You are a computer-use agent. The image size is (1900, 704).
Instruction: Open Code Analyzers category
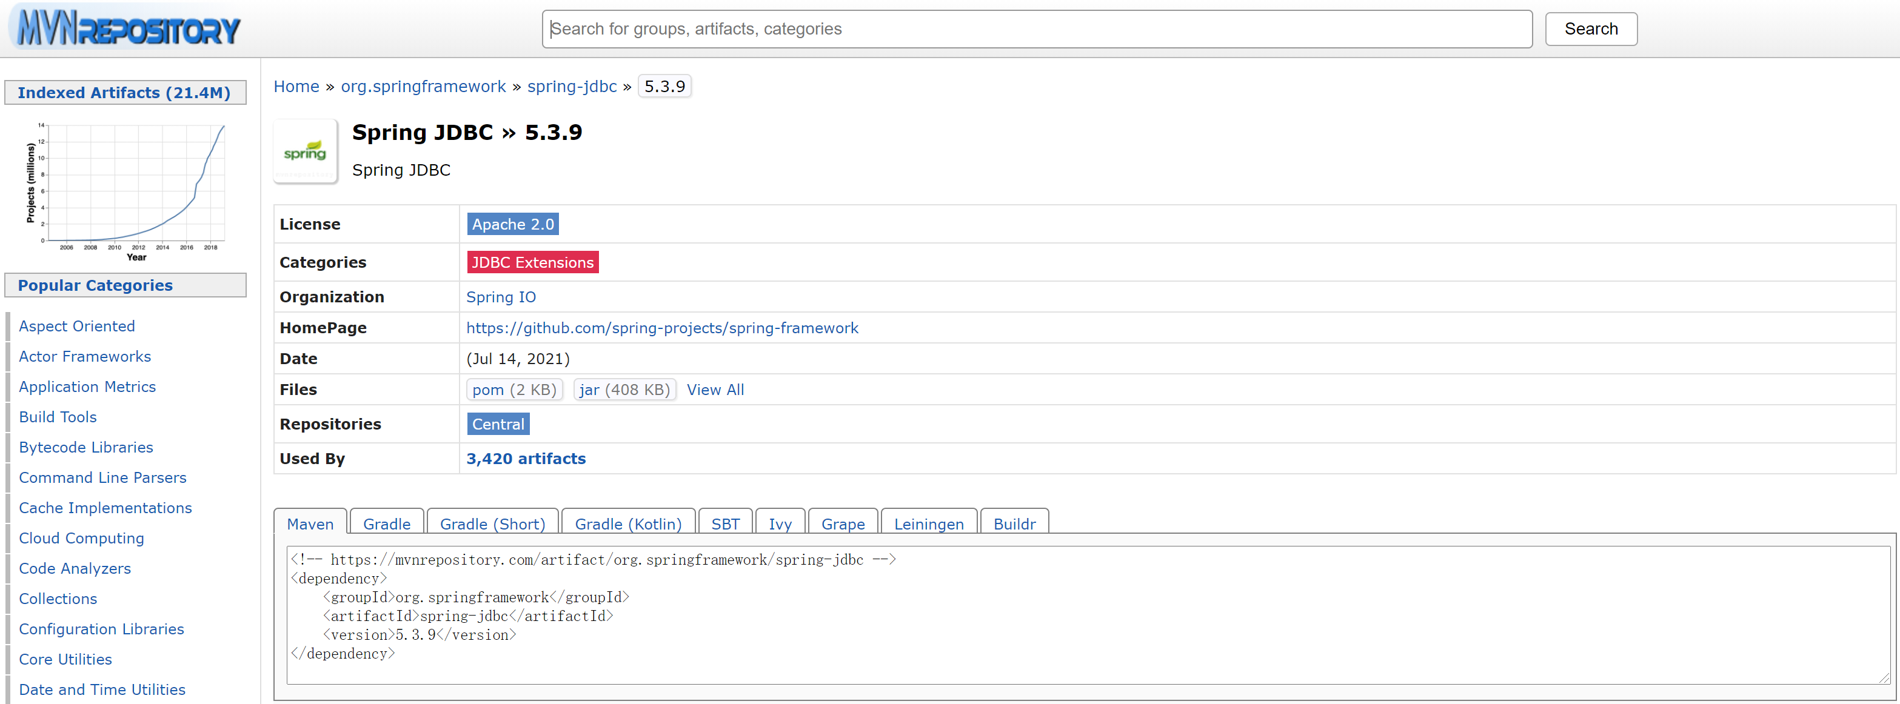coord(75,568)
